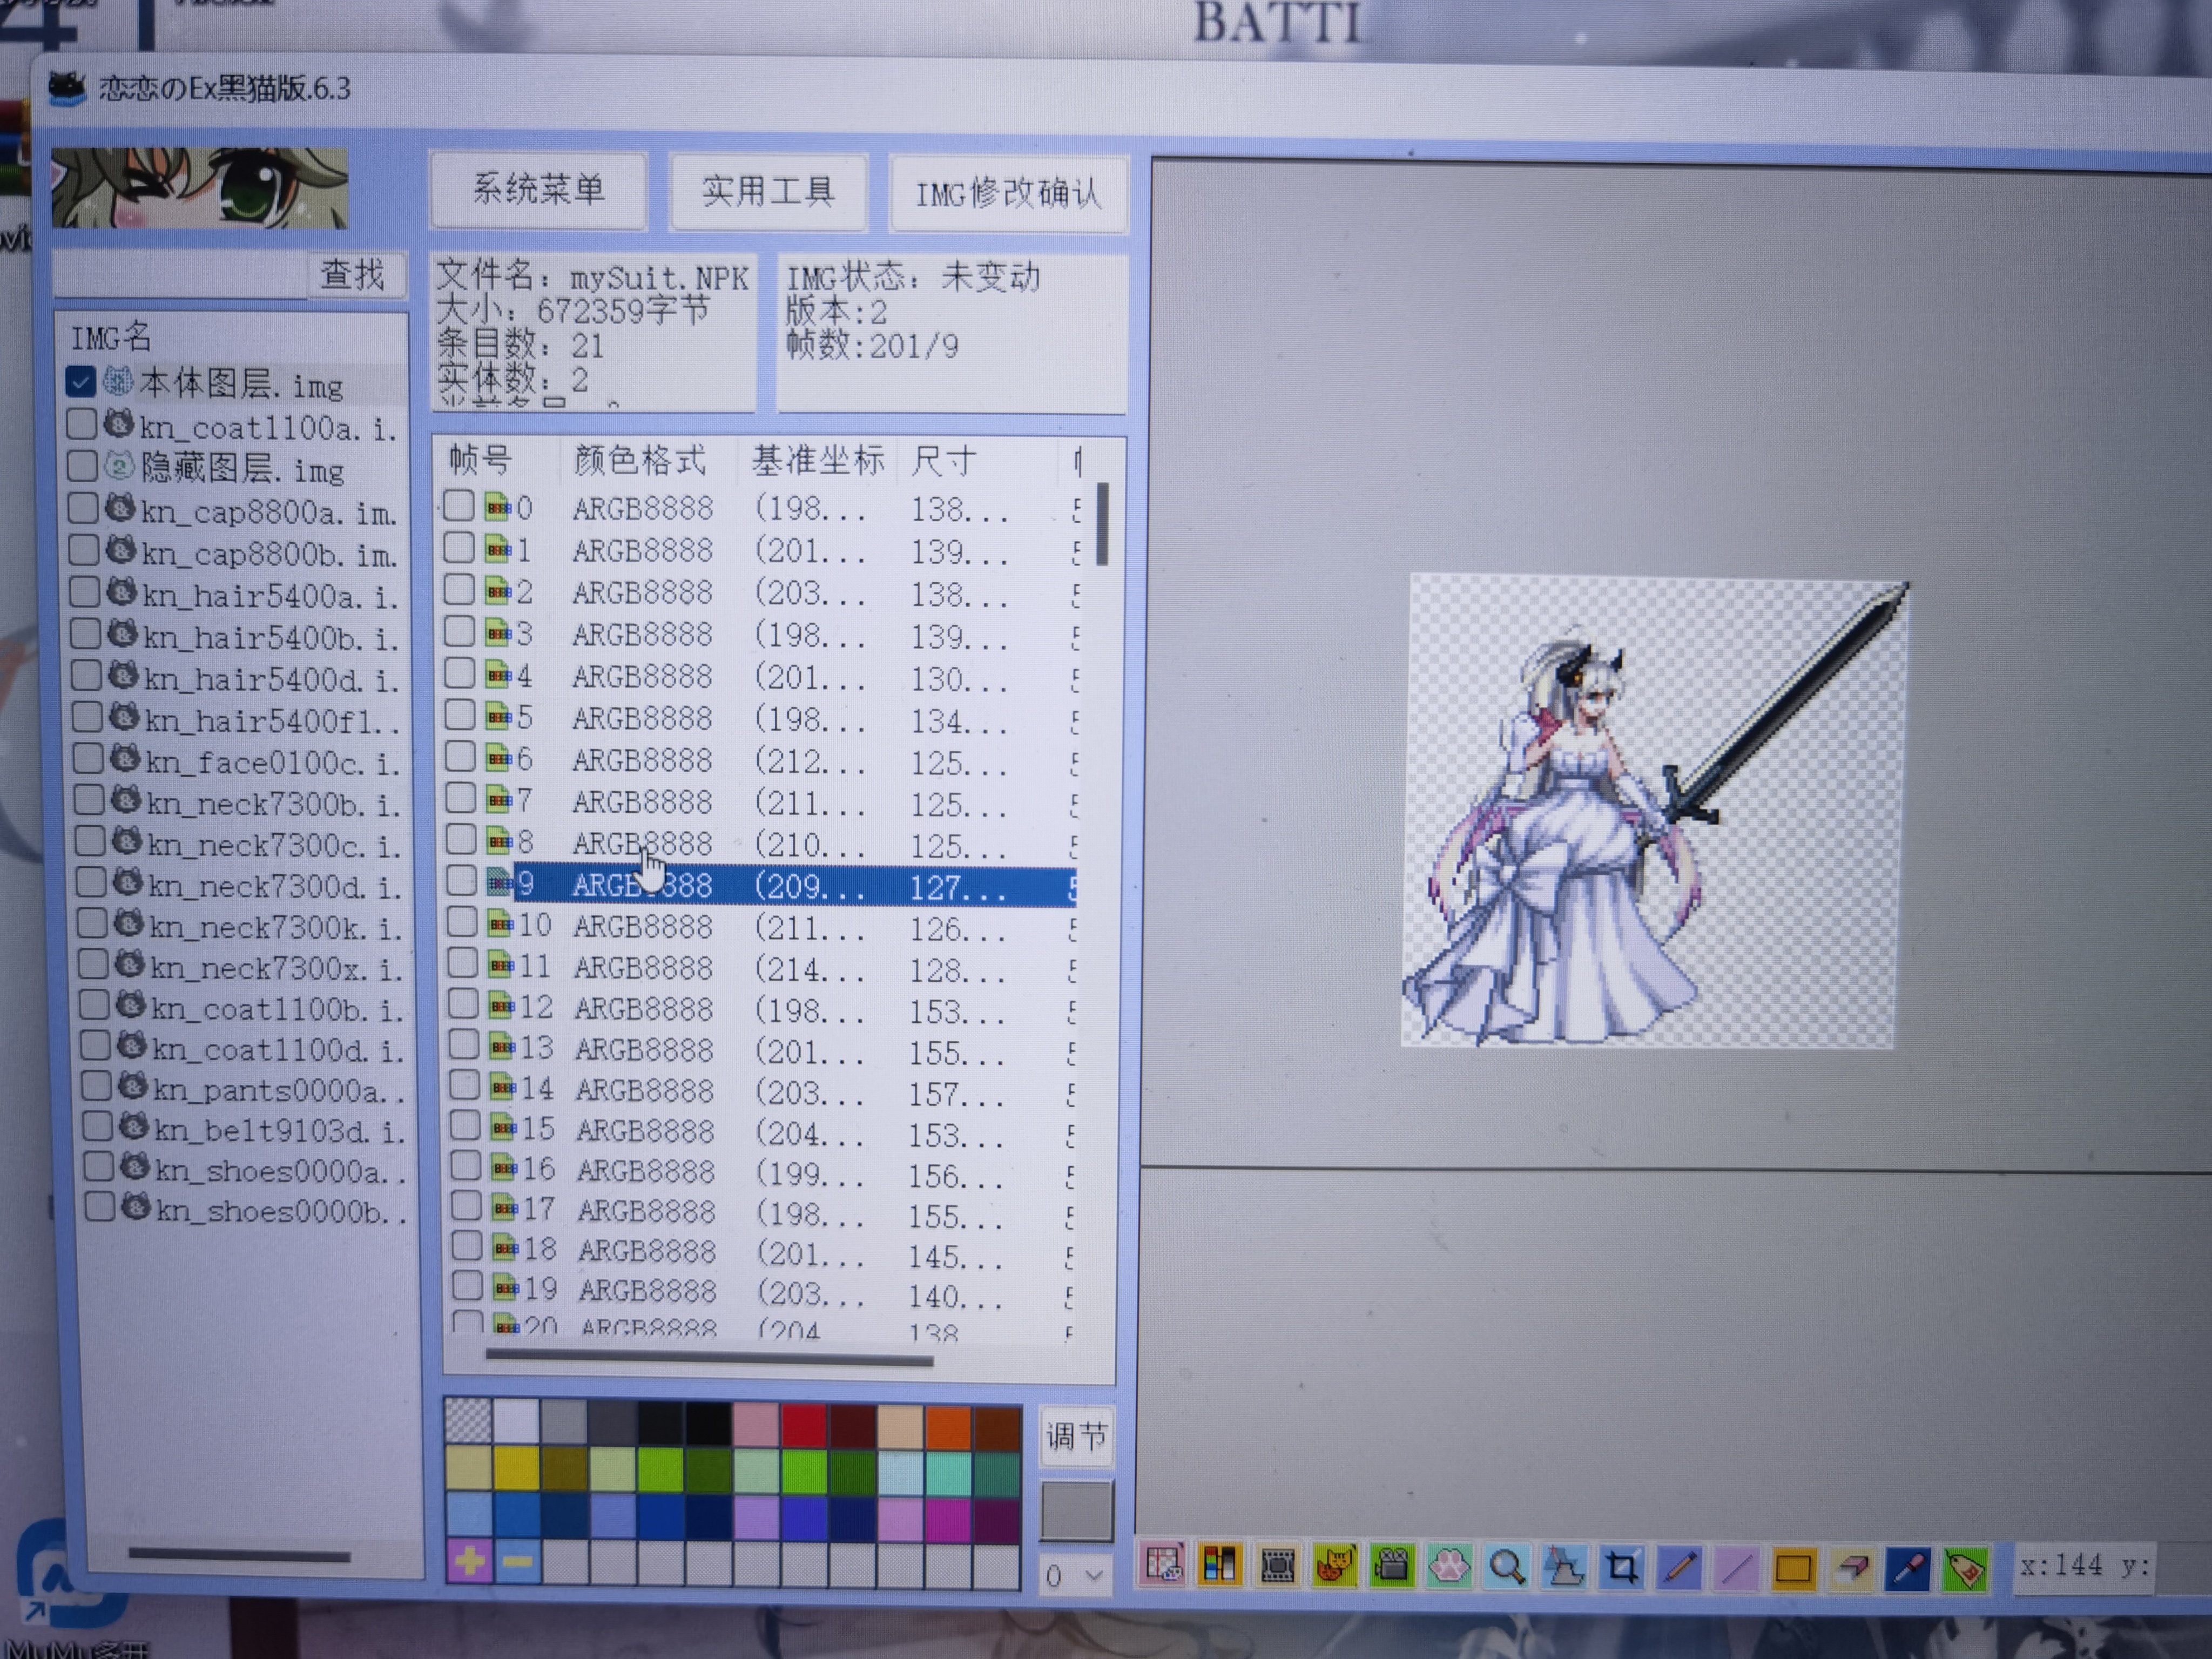Click the frame list horizontal scrollbar
2212x1659 pixels.
[x=709, y=1358]
